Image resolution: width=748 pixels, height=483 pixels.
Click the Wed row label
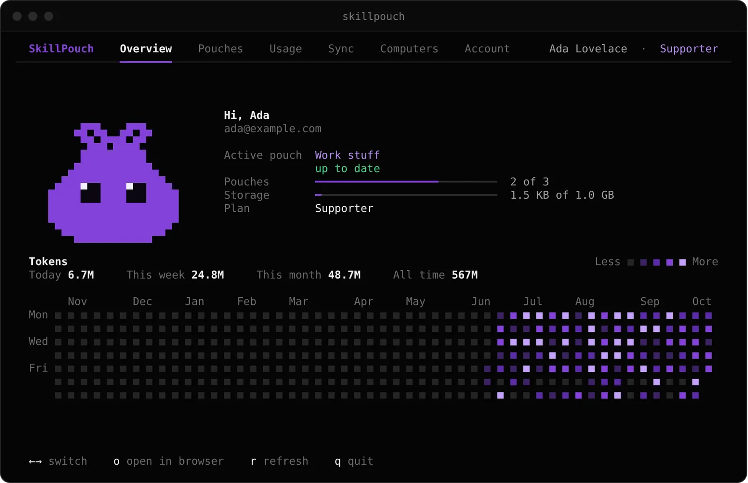[38, 342]
